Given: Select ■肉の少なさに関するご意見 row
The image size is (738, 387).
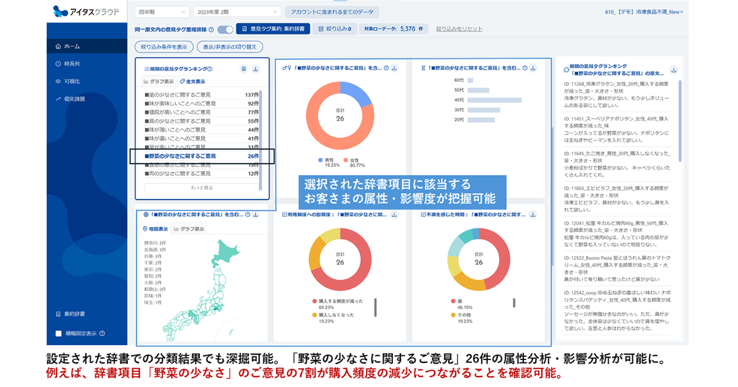Looking at the screenshot, I should point(202,174).
